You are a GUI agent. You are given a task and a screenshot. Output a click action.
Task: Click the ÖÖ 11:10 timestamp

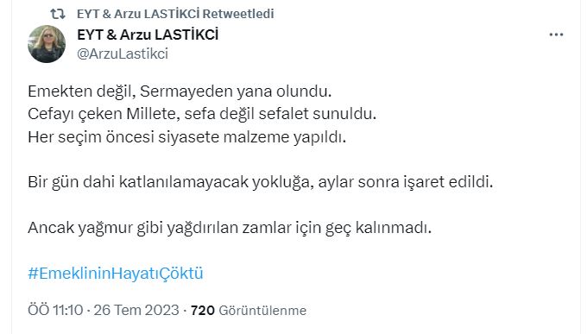coord(55,310)
